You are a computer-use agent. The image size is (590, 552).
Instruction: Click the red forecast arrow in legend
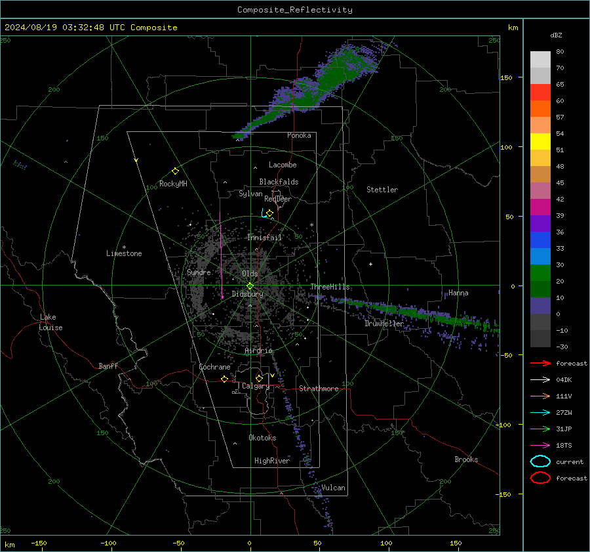pyautogui.click(x=540, y=363)
